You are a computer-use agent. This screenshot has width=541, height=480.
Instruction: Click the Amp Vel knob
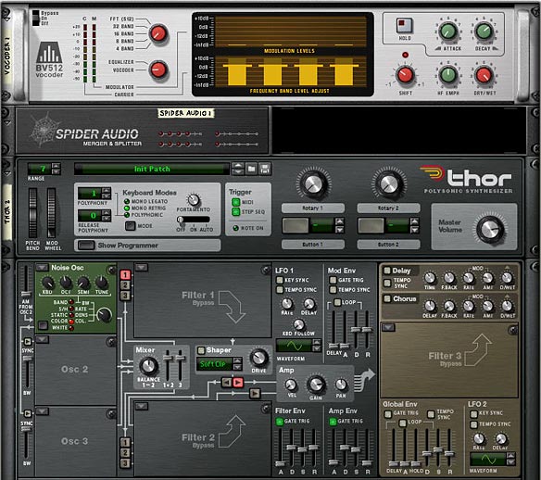pos(291,385)
